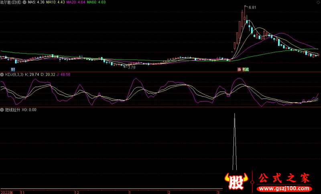Click the 12 month label on time axis

[77, 192]
